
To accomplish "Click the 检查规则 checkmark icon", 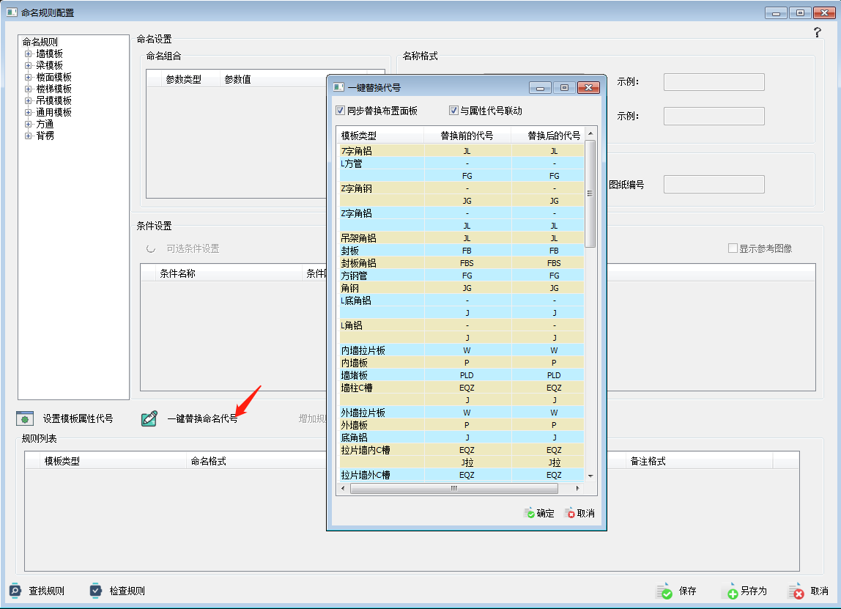I will [96, 591].
